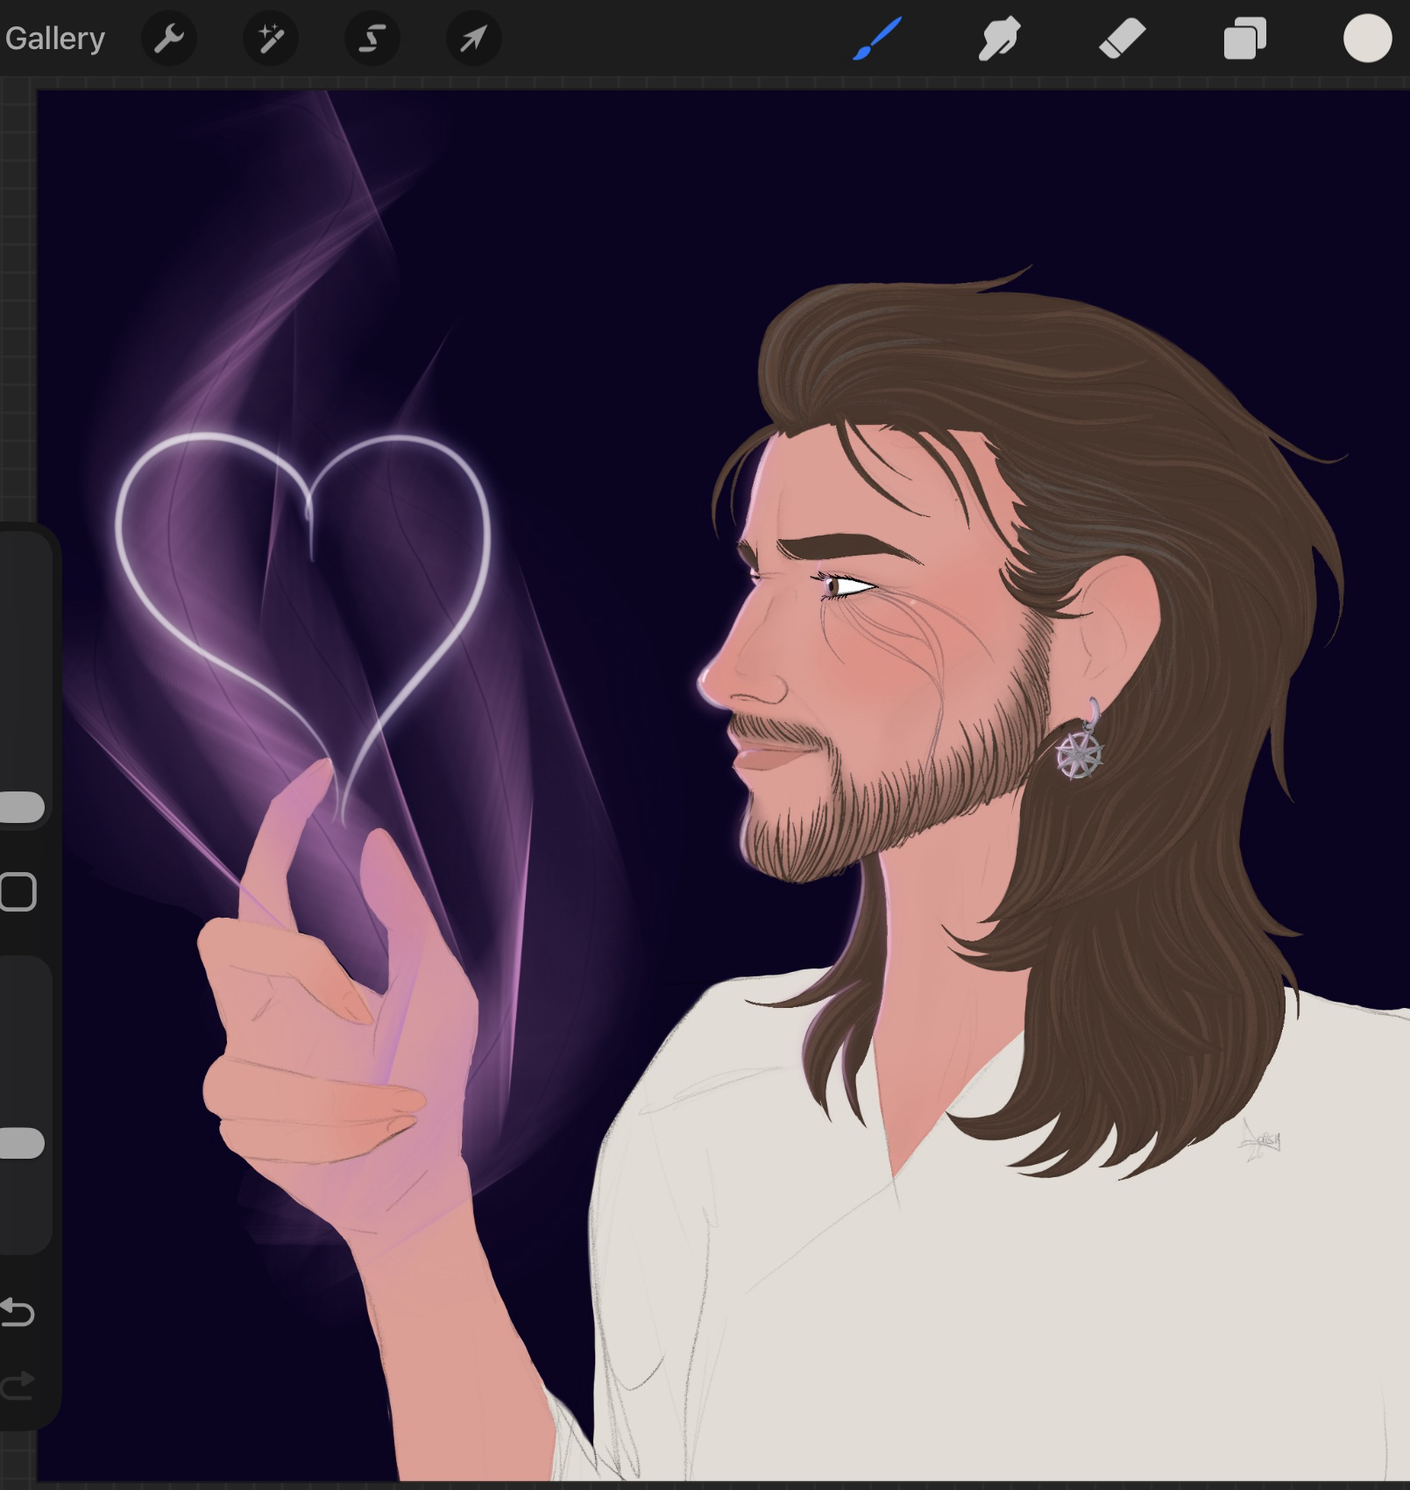The image size is (1410, 1490).
Task: Tap the silver star earring on canvas
Action: pyautogui.click(x=1079, y=754)
